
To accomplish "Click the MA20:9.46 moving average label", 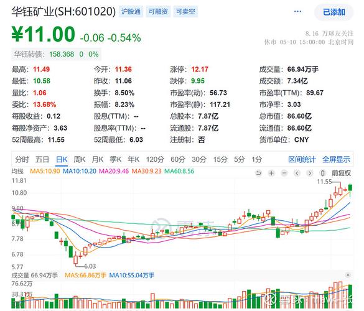I will [114, 171].
